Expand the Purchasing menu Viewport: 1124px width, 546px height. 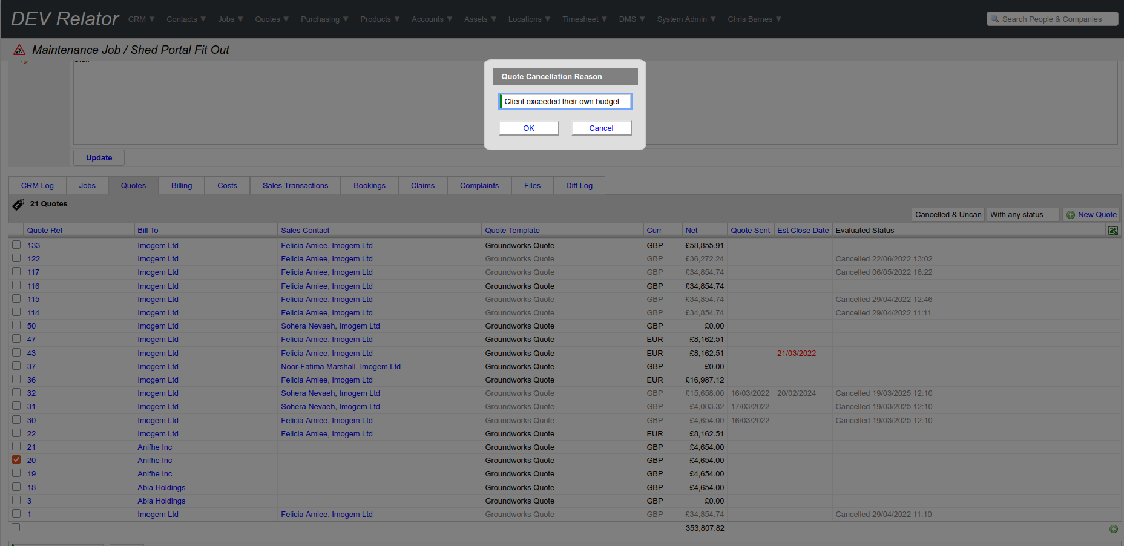324,19
